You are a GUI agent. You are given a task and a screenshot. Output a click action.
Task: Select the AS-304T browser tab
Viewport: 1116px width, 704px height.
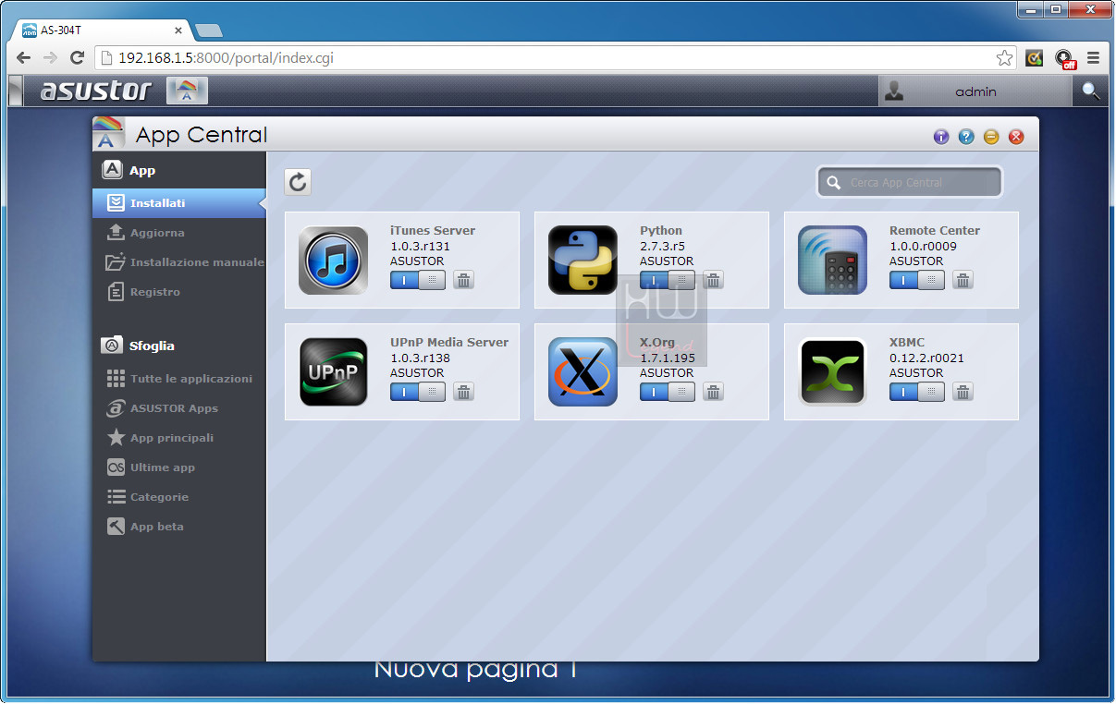(102, 30)
